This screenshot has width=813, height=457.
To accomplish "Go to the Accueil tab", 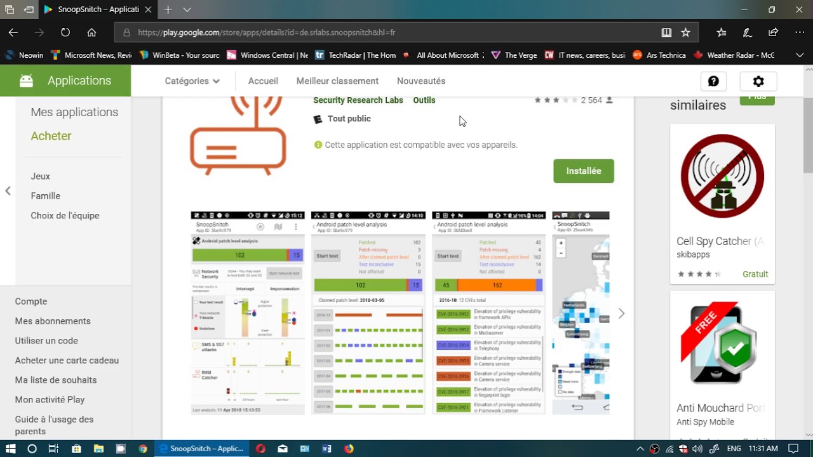I will pyautogui.click(x=263, y=81).
